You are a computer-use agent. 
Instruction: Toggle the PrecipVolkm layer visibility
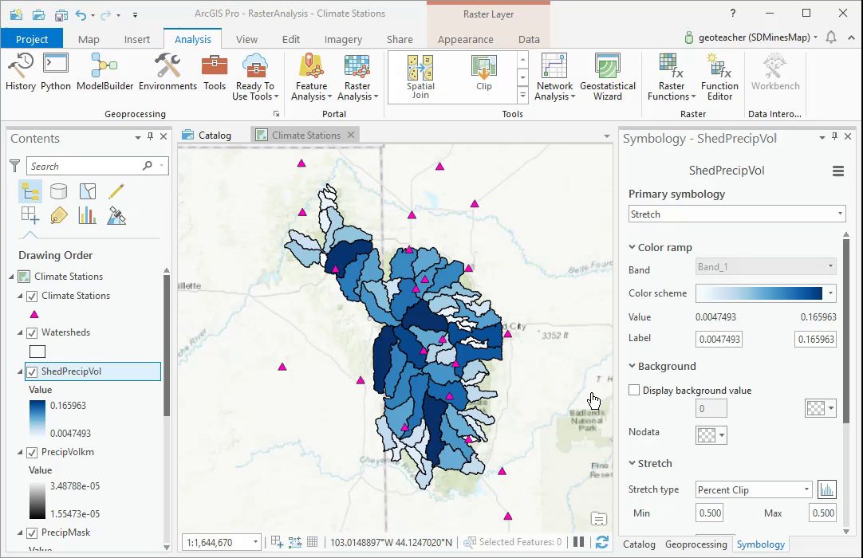(x=32, y=452)
